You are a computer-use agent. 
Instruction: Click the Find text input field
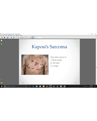(x=39, y=38)
